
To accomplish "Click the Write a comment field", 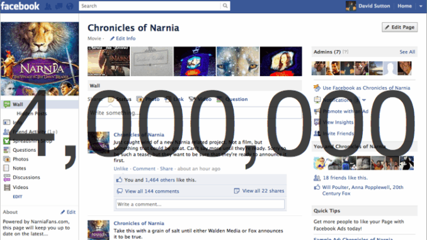I will click(x=200, y=204).
